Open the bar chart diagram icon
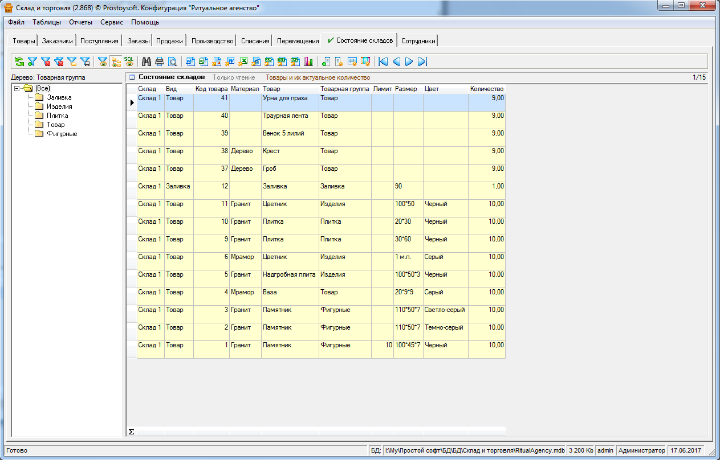 tap(308, 61)
